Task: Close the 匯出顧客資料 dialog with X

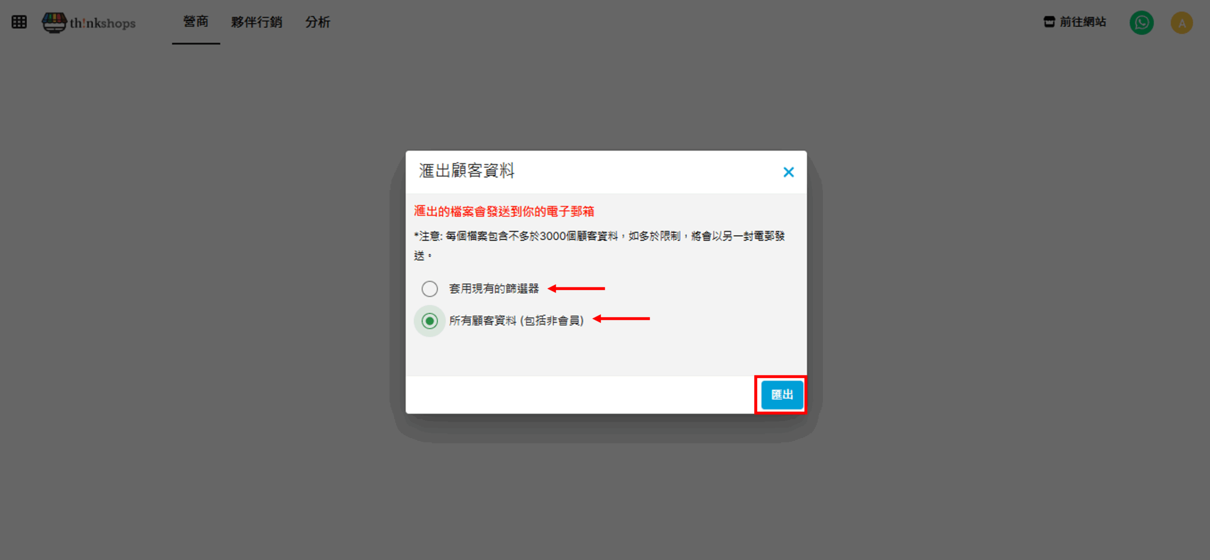Action: click(x=788, y=172)
